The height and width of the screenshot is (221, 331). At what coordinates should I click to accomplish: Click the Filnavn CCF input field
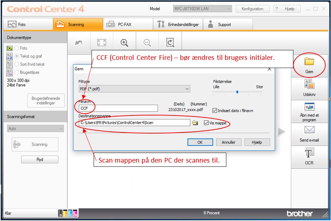[118, 108]
